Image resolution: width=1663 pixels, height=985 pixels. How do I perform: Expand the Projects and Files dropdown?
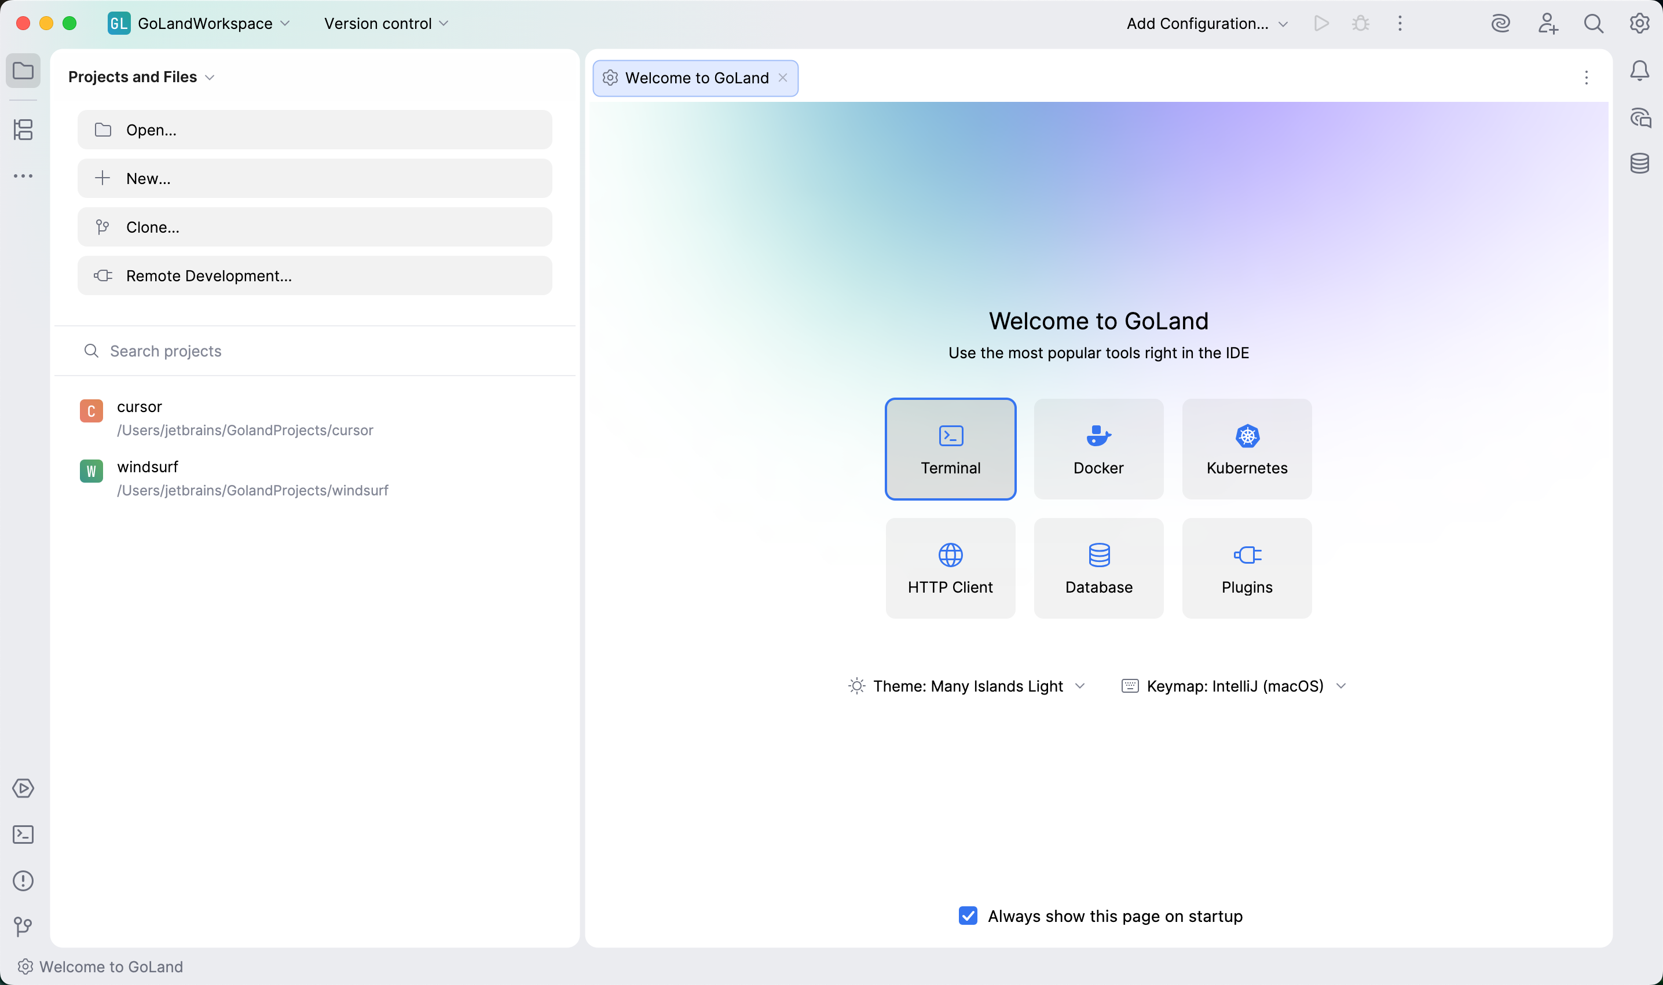coord(210,77)
